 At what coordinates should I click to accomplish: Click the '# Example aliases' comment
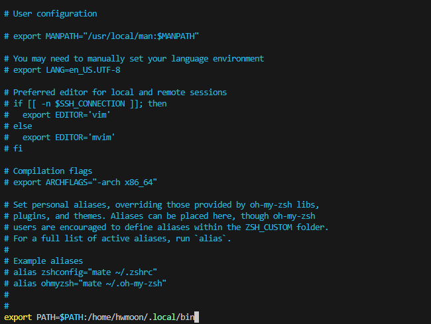click(x=43, y=261)
